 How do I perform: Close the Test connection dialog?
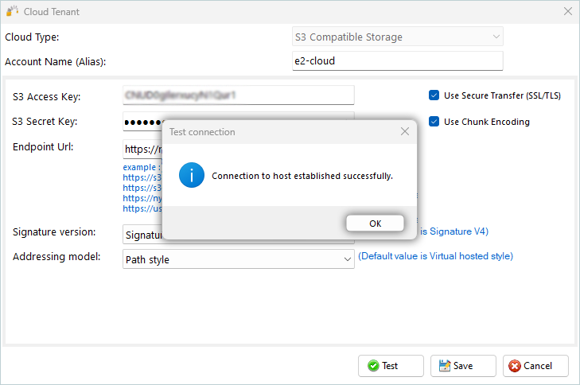405,131
